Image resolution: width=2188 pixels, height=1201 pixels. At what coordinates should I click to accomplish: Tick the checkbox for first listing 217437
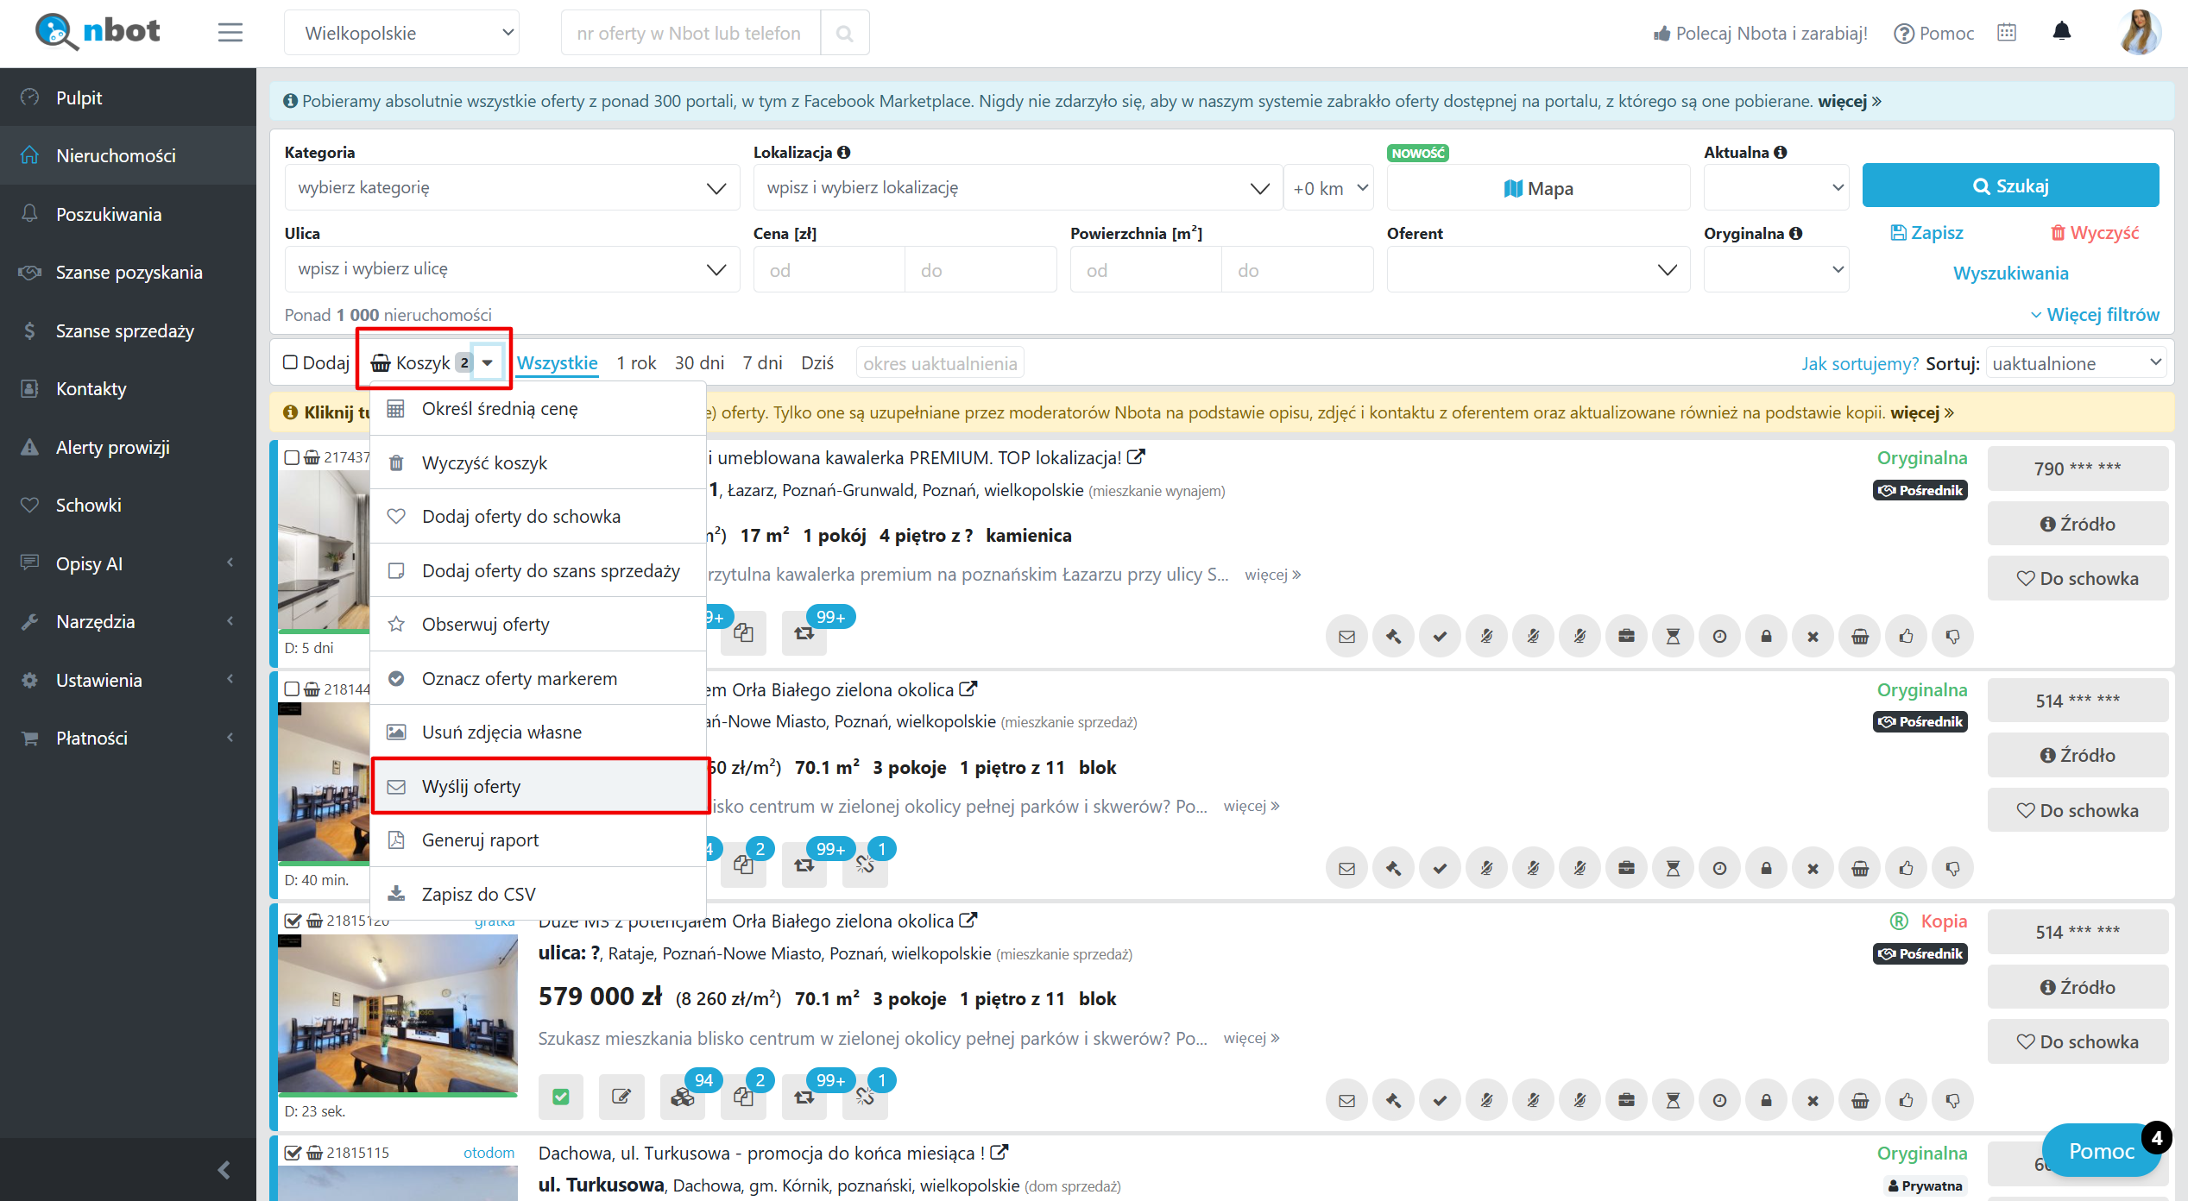pos(292,457)
